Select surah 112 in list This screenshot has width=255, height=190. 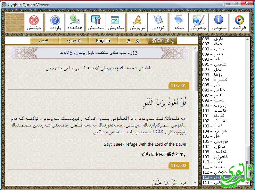click(223, 172)
